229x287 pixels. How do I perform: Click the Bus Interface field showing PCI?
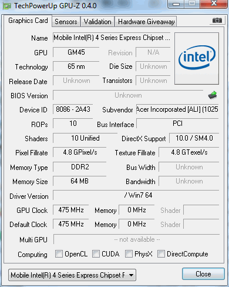pyautogui.click(x=177, y=124)
